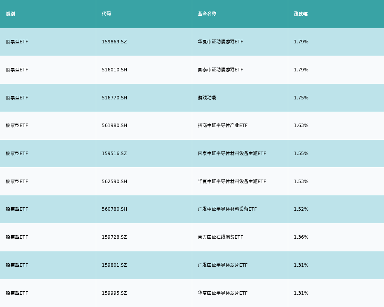
Task: Click fund name 广发国证半导体芯片ETF
Action: click(223, 265)
